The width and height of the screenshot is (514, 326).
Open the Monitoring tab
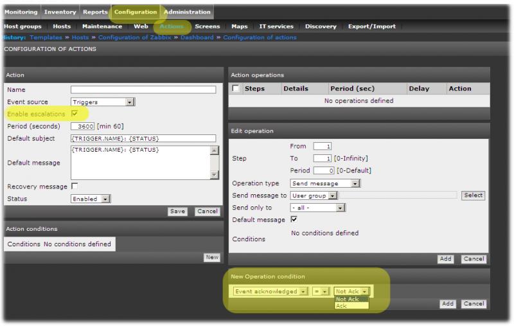click(x=21, y=12)
